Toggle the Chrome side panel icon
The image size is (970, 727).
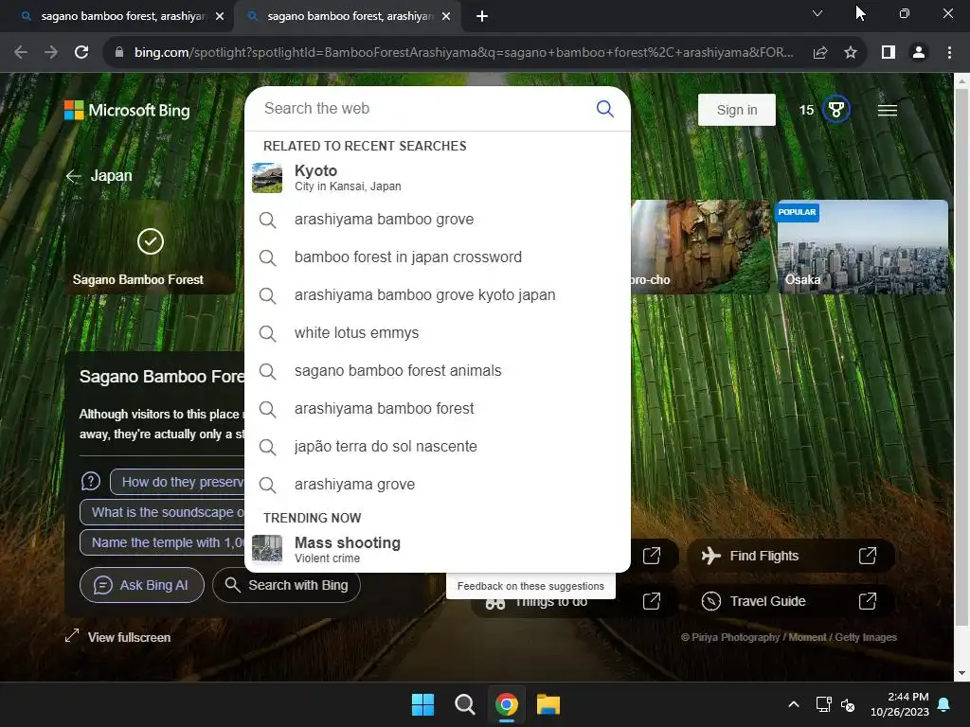click(x=889, y=53)
